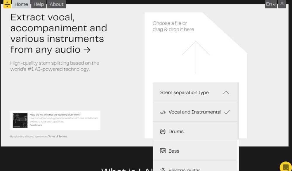This screenshot has width=292, height=171.
Task: Click the Read more link
Action: tap(36, 125)
